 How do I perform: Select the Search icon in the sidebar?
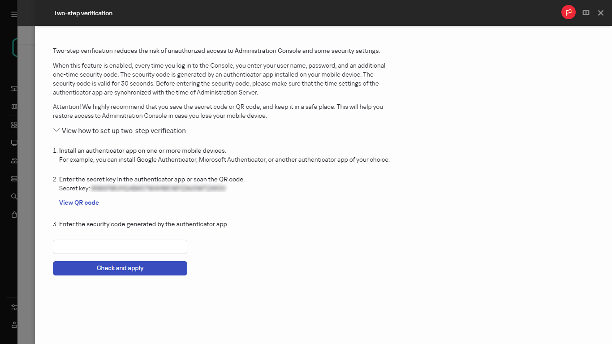click(x=14, y=196)
